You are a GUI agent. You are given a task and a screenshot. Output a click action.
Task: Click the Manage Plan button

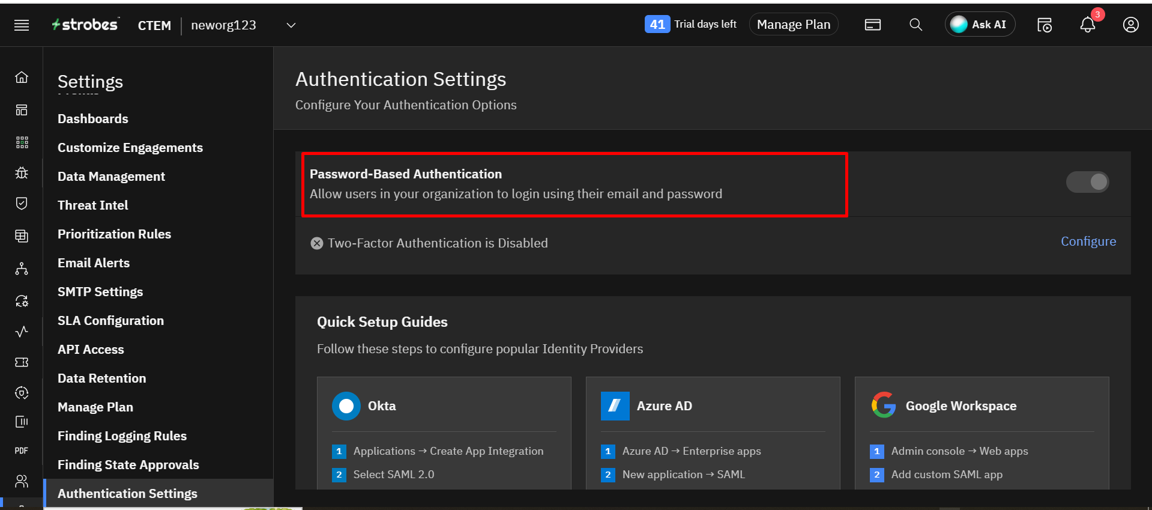click(793, 25)
